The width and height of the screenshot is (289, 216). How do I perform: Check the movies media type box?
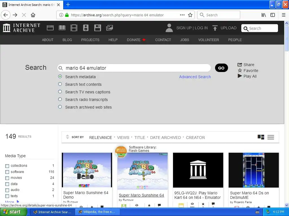[7, 178]
